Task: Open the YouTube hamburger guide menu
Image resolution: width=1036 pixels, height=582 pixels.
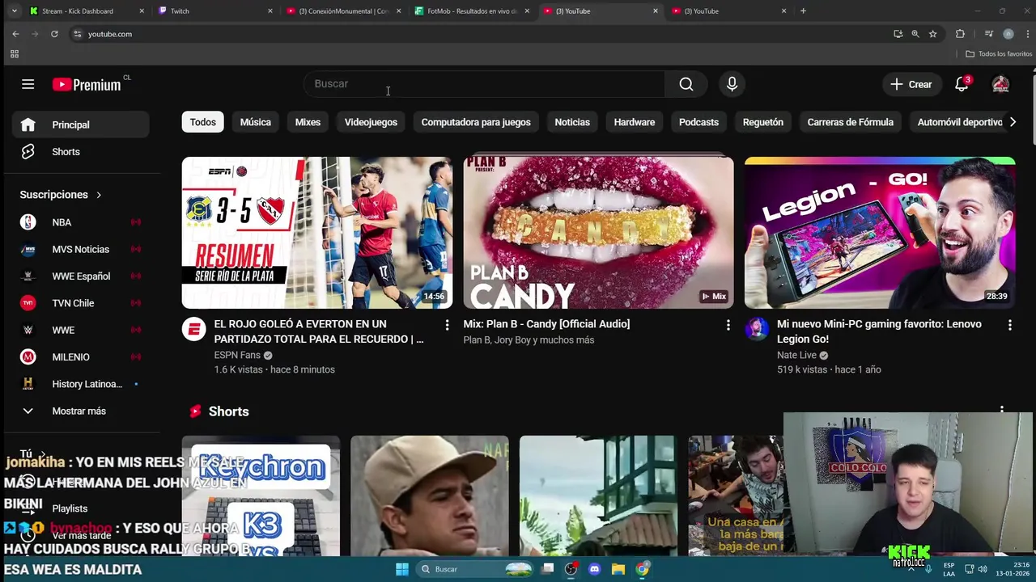Action: click(x=28, y=84)
